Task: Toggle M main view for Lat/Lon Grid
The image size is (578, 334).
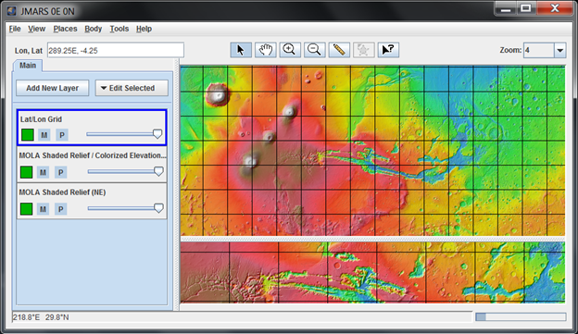Action: [44, 135]
